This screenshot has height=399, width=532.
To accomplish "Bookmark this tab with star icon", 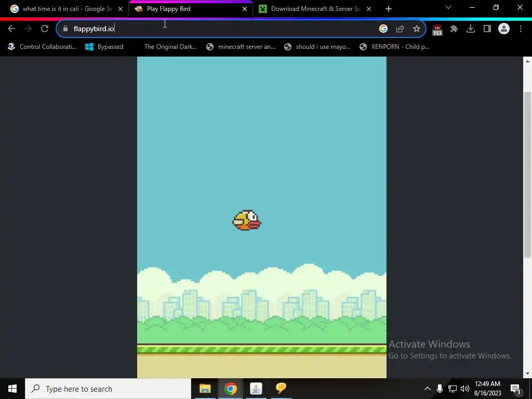I will click(x=417, y=29).
